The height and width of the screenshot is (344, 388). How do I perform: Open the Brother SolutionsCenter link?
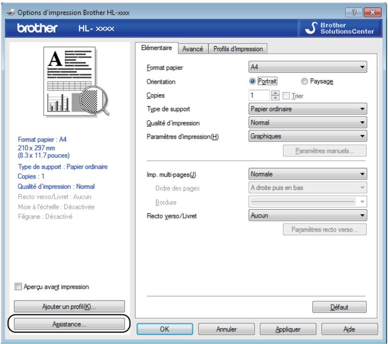point(340,28)
